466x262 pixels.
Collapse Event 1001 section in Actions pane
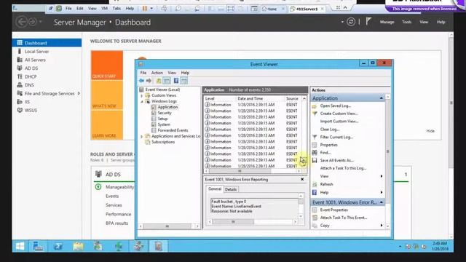[x=382, y=202]
